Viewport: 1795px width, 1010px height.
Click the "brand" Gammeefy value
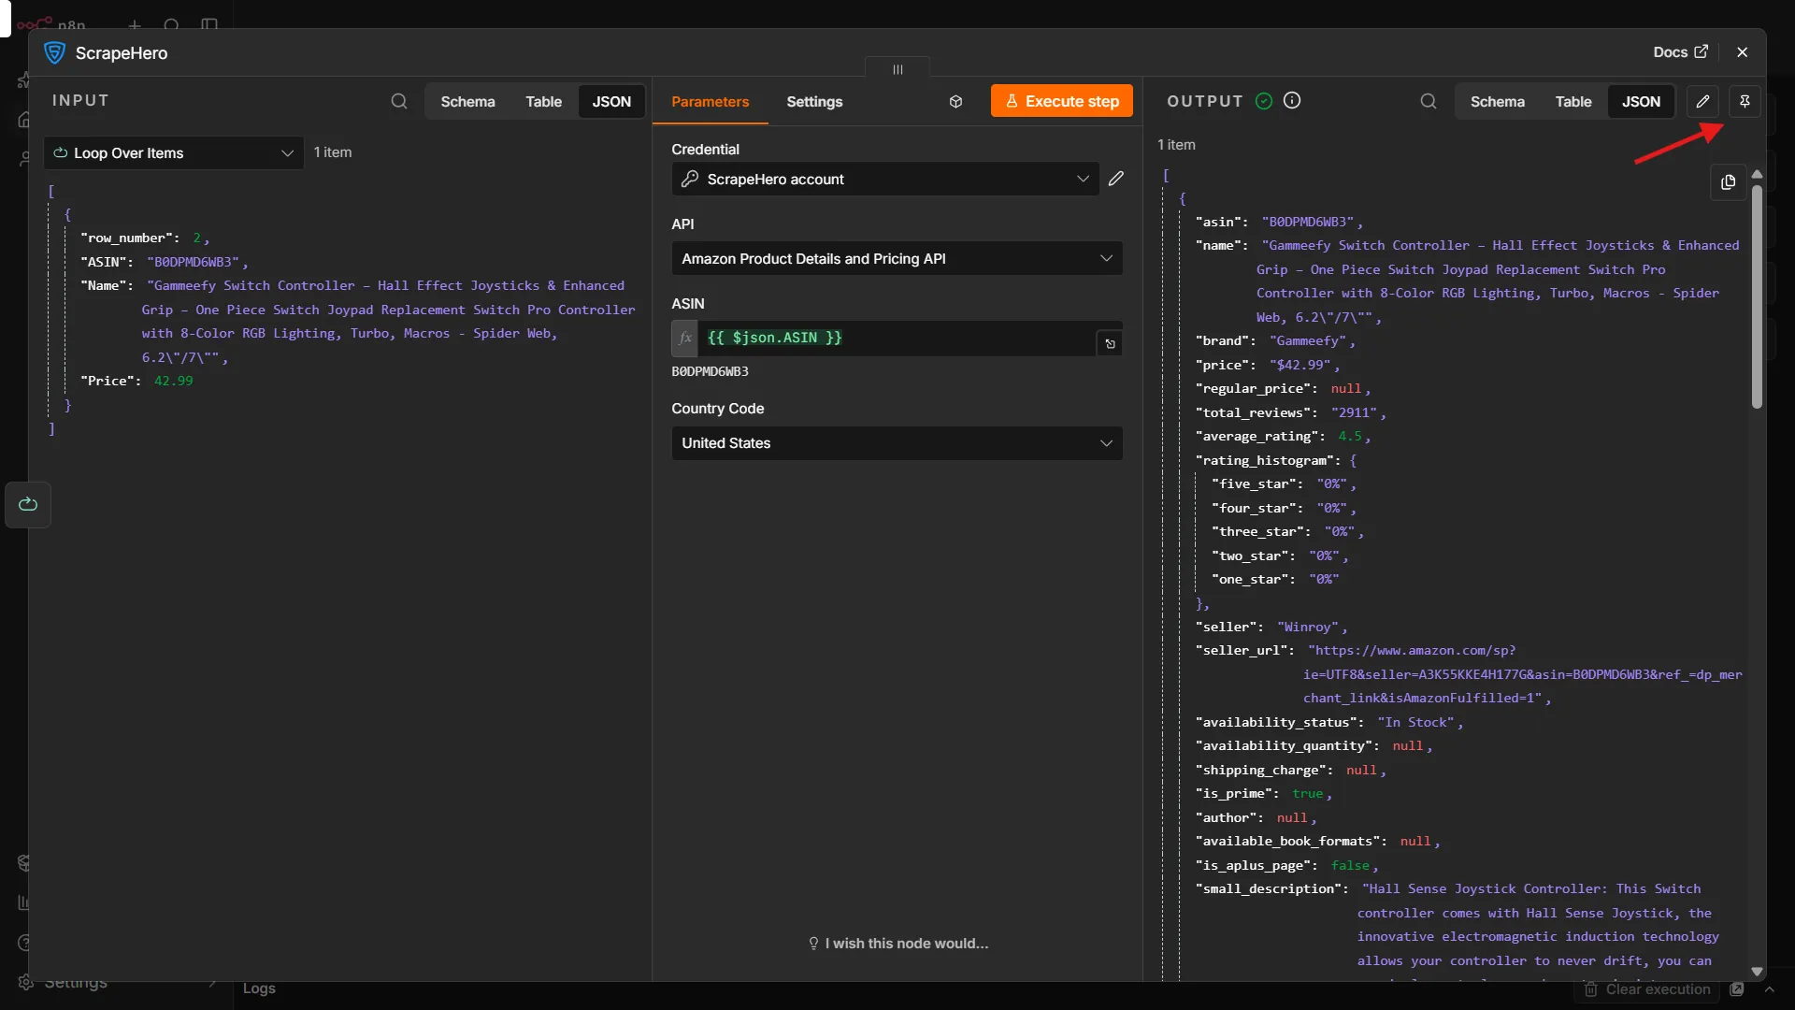[1309, 341]
